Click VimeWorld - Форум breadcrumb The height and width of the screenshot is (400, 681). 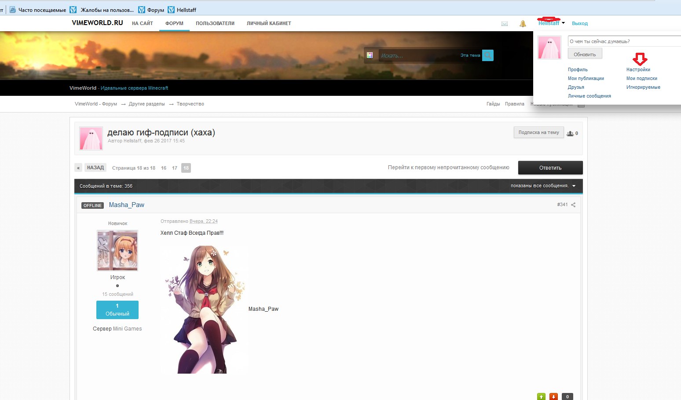click(96, 104)
